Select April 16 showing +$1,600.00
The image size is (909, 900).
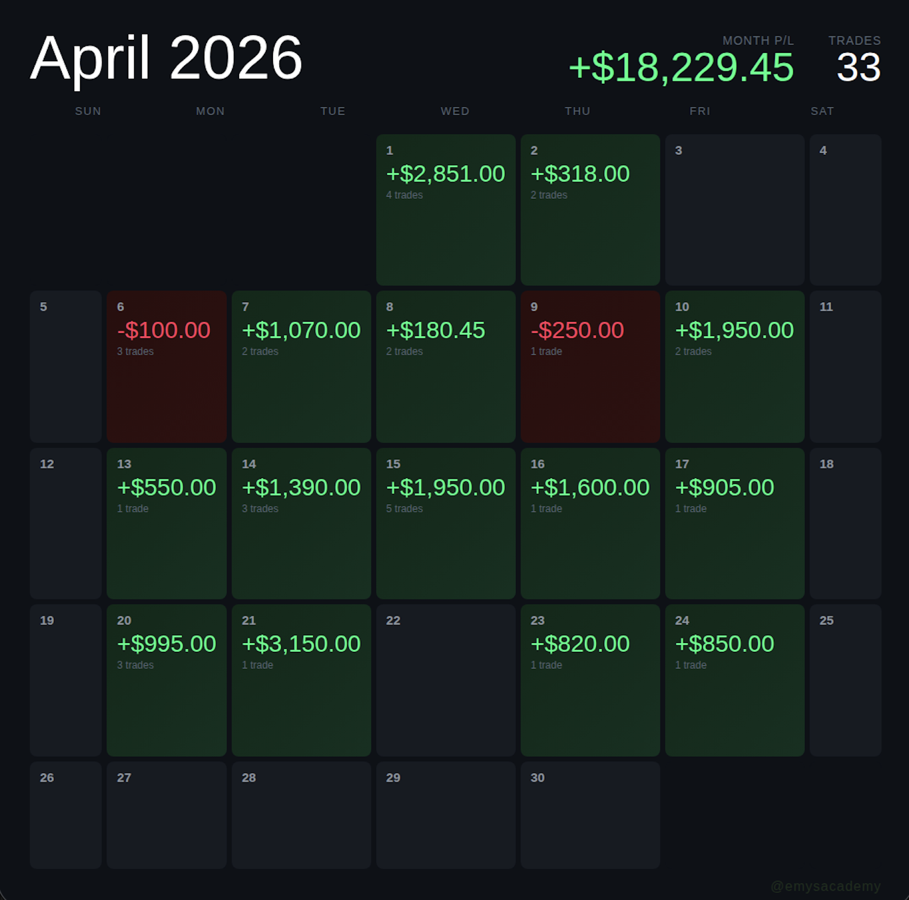pyautogui.click(x=590, y=524)
